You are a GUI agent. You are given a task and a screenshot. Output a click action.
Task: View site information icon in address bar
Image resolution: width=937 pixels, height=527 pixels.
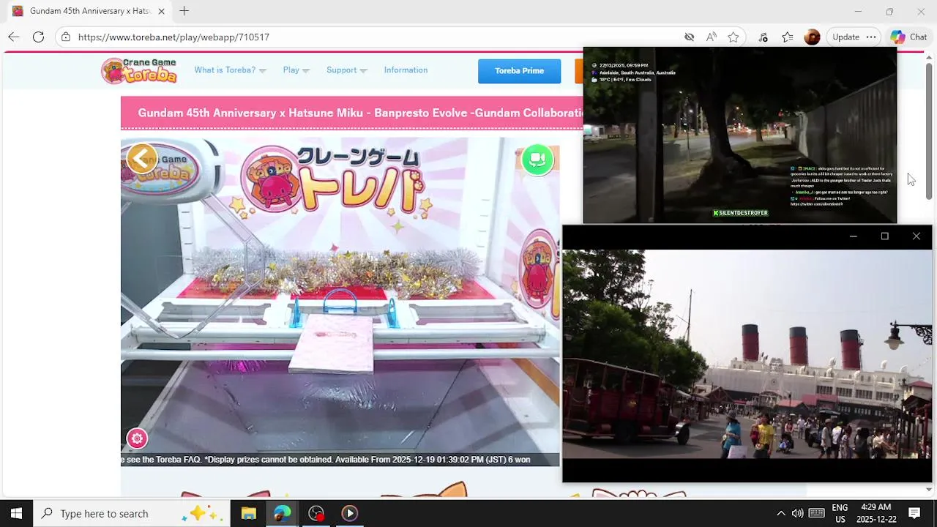tap(66, 37)
